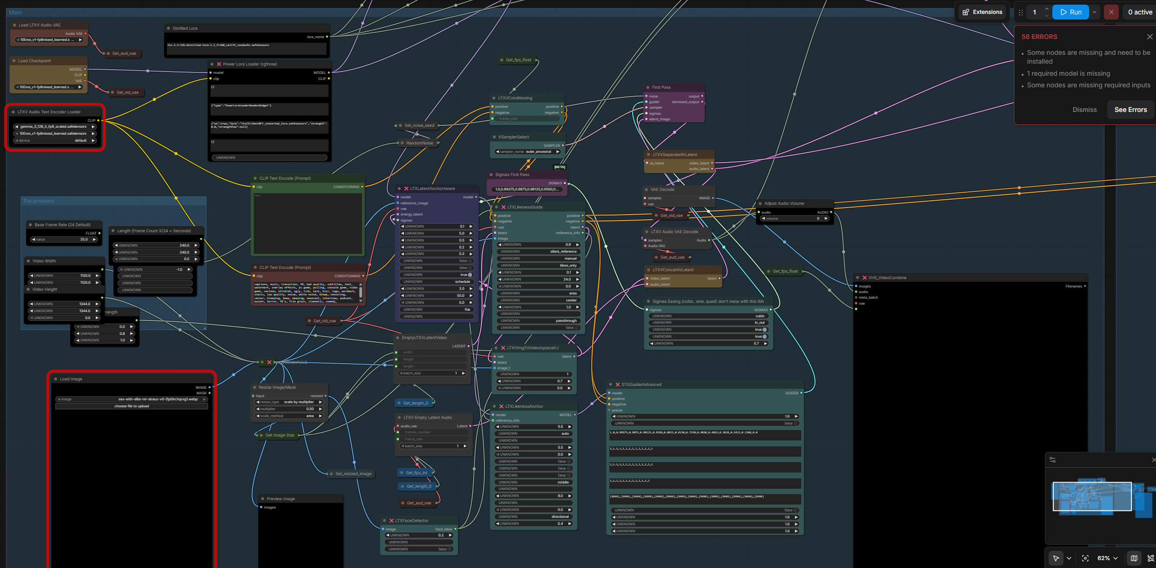This screenshot has width=1156, height=568.
Task: Collapse the Load Checkpoint node via its dot
Action: [14, 61]
